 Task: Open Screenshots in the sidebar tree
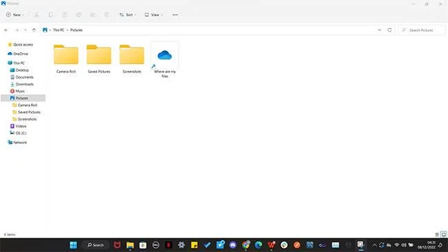tap(24, 119)
